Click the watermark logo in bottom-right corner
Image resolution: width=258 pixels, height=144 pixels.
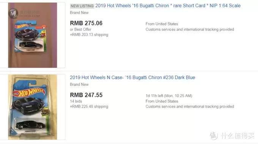[x=232, y=136]
